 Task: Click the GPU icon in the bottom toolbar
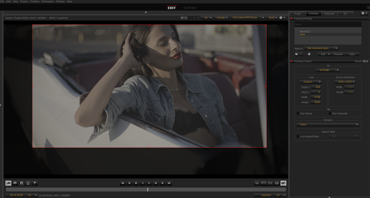tap(264, 183)
